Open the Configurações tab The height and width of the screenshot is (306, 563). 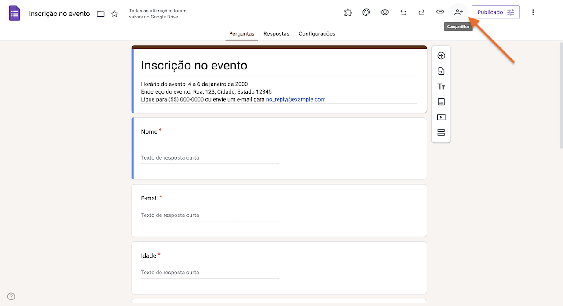tap(317, 33)
